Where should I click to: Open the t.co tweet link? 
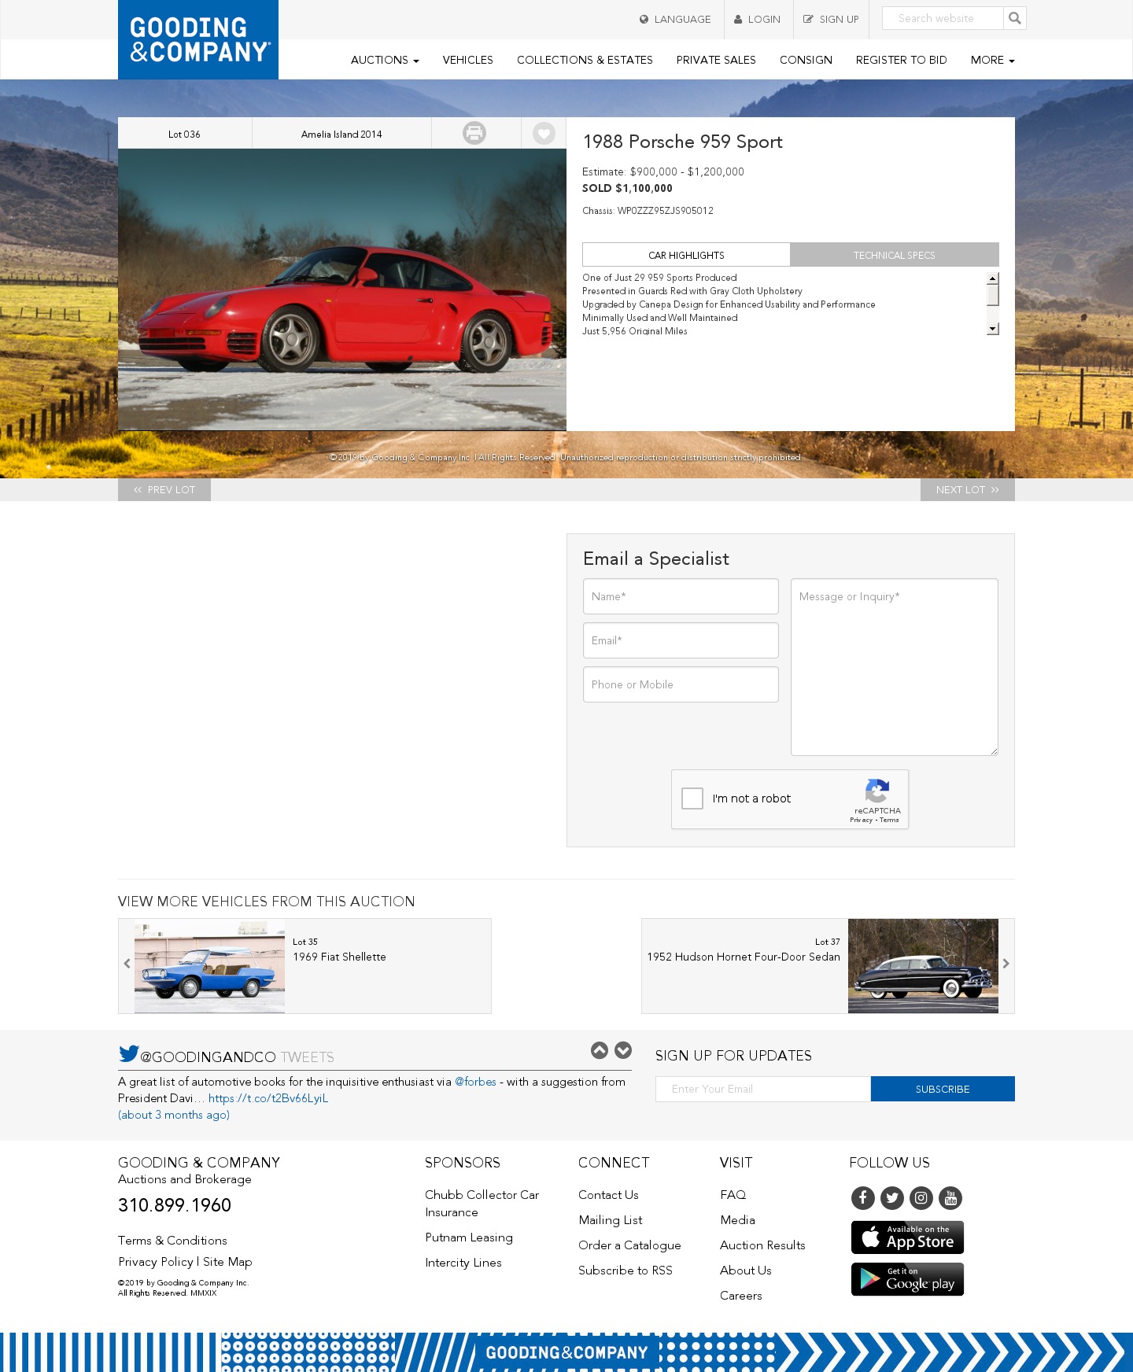(x=268, y=1098)
